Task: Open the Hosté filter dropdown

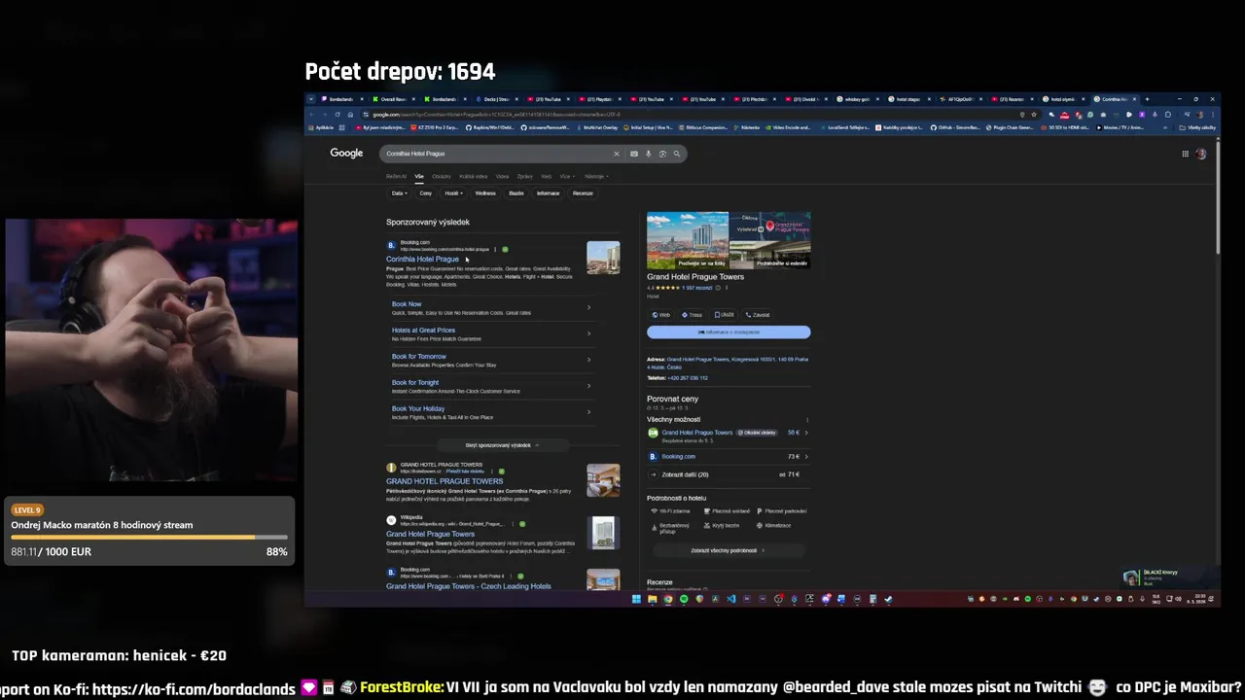Action: [453, 193]
